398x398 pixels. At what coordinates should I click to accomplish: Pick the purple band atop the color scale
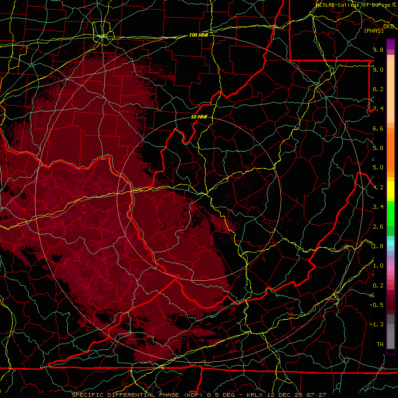coord(390,44)
